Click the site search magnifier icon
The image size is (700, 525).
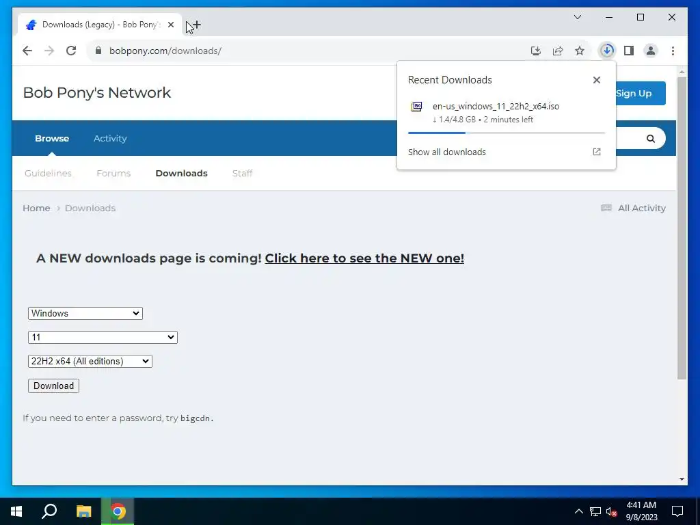click(x=651, y=138)
